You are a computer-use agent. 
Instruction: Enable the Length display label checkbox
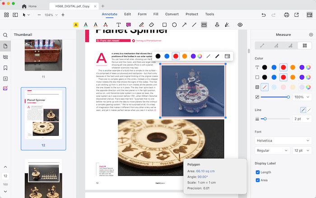(258, 172)
